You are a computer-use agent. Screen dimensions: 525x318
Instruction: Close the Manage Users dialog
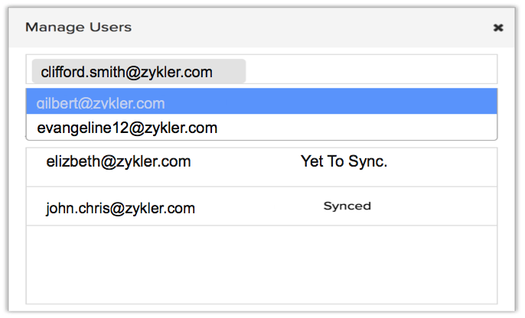498,28
